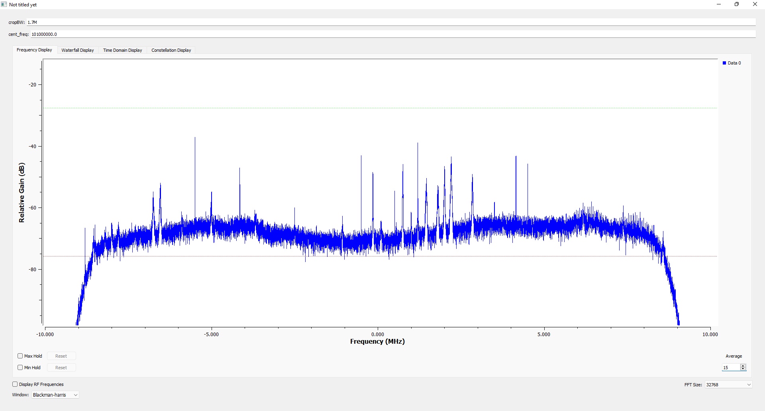Click the window app icon in title bar
Viewport: 765px width, 411px height.
click(x=4, y=4)
